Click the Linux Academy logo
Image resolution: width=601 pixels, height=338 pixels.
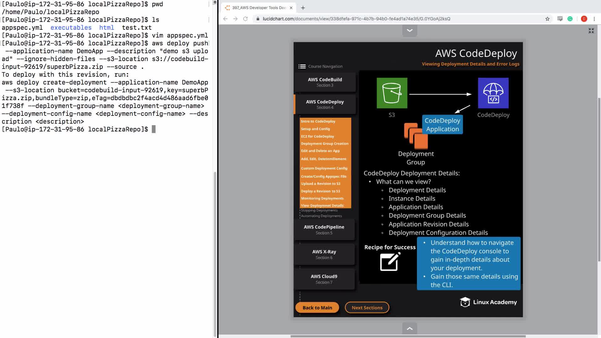coord(488,302)
